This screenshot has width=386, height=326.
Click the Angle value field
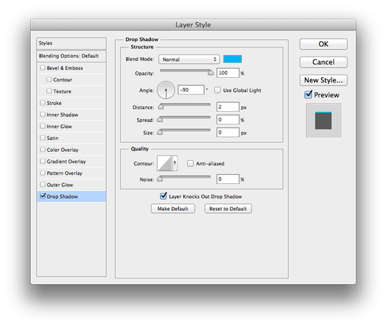pyautogui.click(x=191, y=90)
